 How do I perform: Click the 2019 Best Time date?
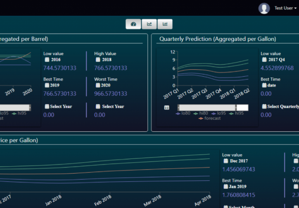(54, 85)
